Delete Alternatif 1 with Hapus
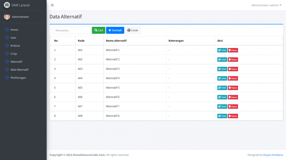The image size is (286, 160). (x=233, y=50)
